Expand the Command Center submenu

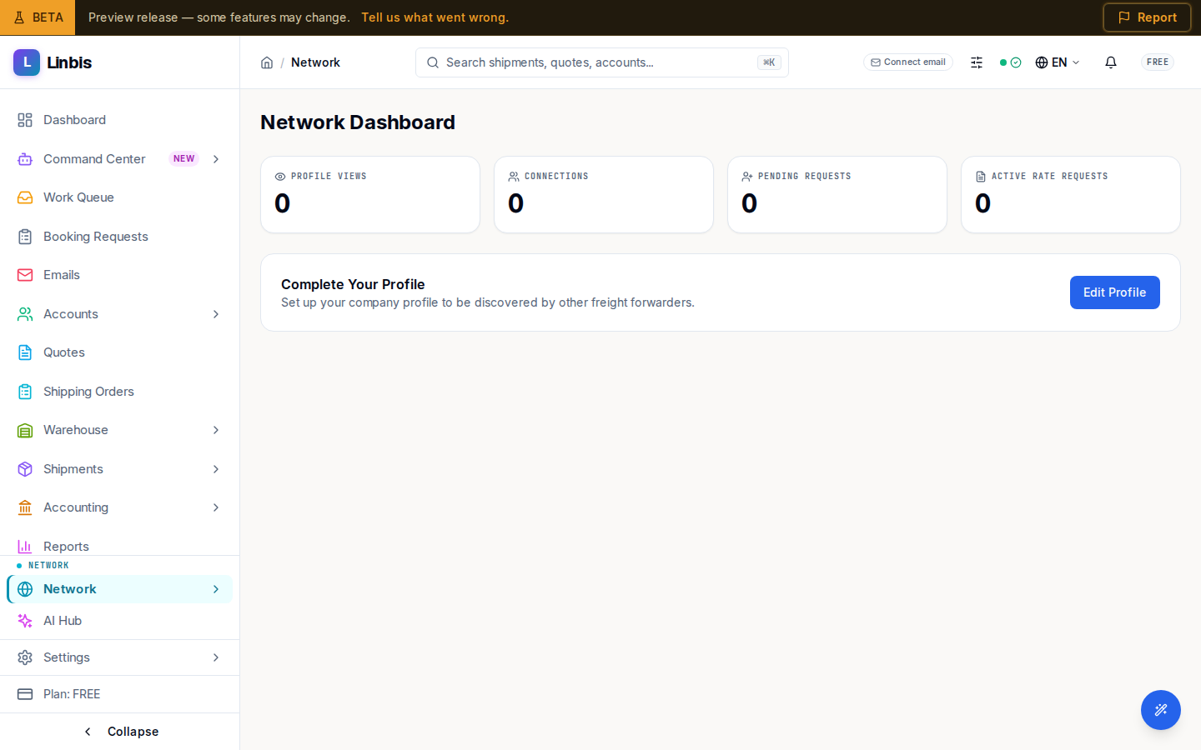pos(216,159)
